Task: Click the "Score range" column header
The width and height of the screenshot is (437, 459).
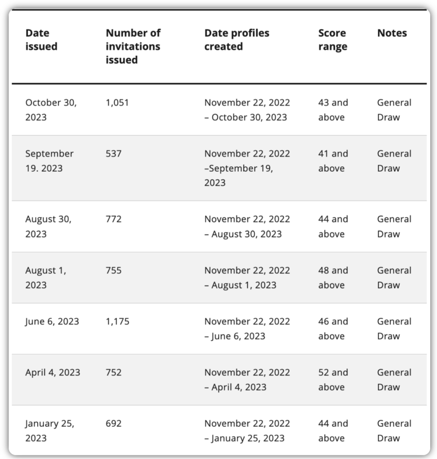Action: click(333, 39)
